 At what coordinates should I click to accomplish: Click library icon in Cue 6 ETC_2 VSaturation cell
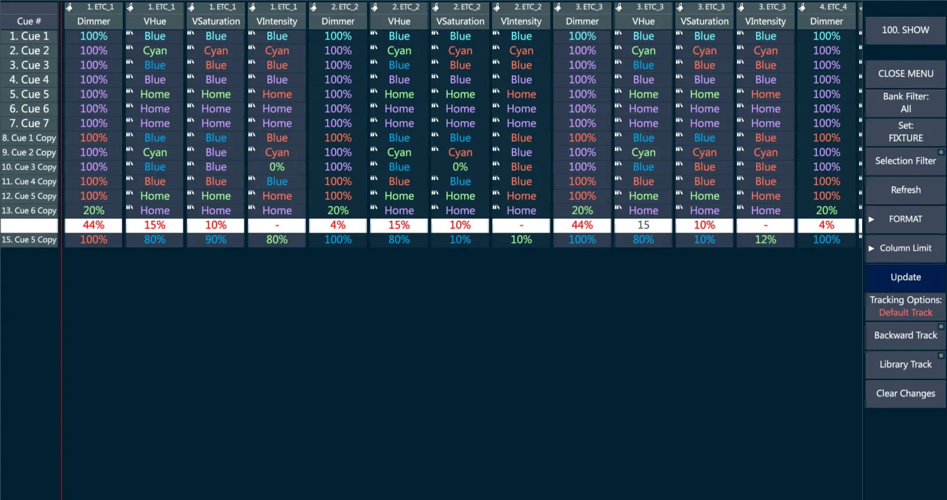[x=435, y=105]
